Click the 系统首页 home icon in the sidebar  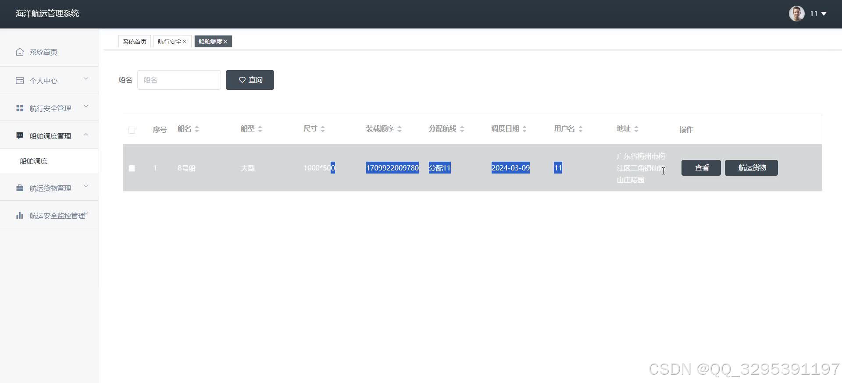[20, 52]
